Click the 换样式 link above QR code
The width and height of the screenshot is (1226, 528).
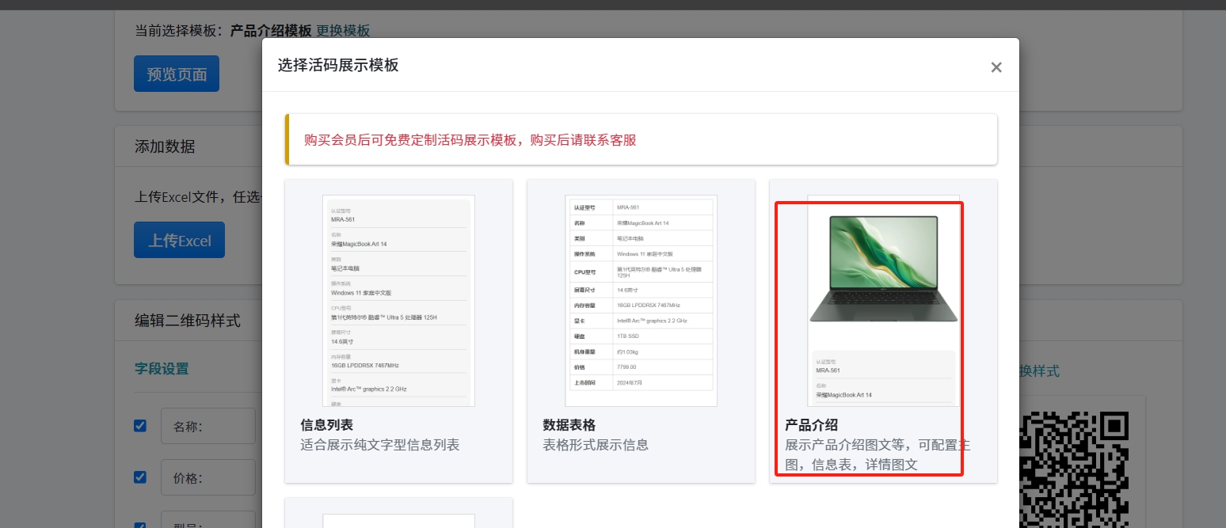[1039, 371]
